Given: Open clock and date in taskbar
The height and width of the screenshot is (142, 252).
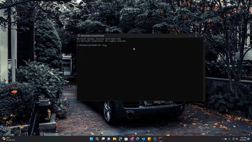Looking at the screenshot, I should (243, 139).
